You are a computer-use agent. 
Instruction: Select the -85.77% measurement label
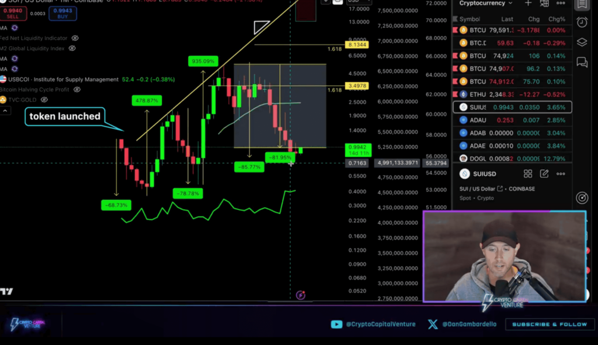coord(249,167)
